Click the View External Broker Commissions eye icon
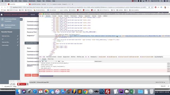Image resolution: width=170 pixels, height=95 pixels. click(2, 25)
